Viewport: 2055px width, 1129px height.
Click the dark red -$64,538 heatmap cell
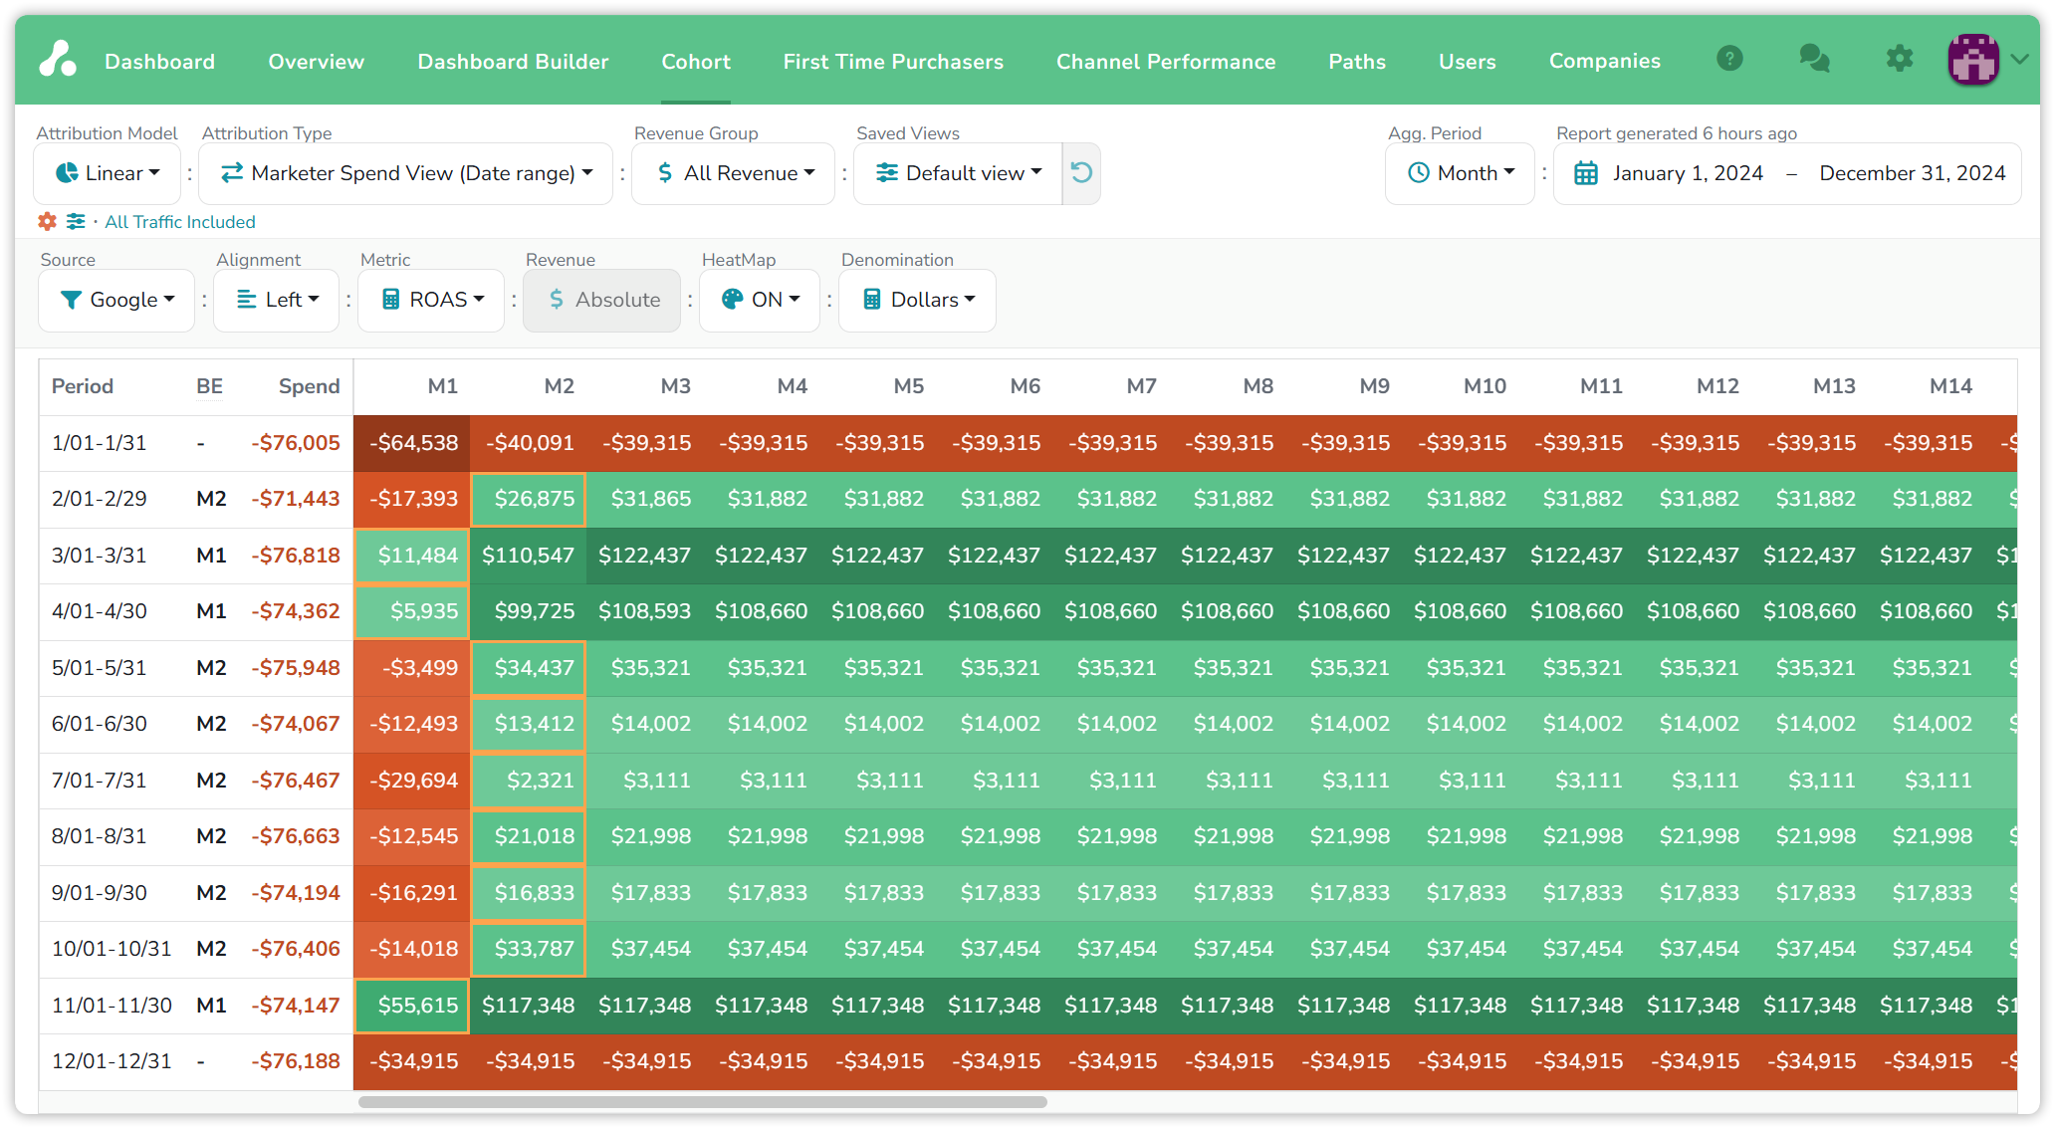coord(412,443)
